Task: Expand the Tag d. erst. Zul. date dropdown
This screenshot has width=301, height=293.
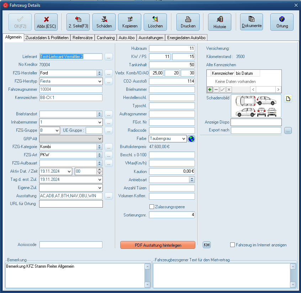Action: coord(99,179)
